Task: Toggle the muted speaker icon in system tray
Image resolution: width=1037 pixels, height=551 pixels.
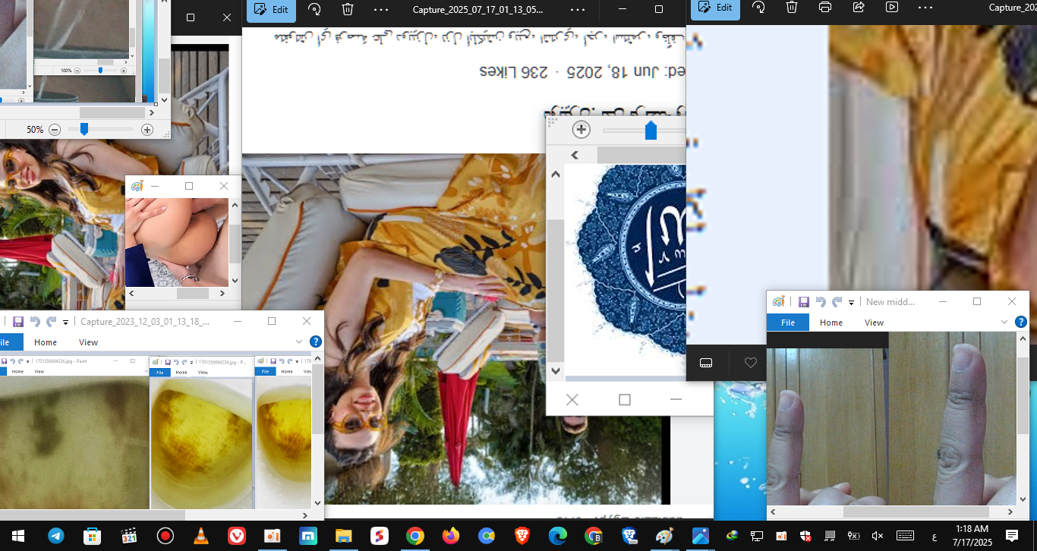Action: (877, 536)
